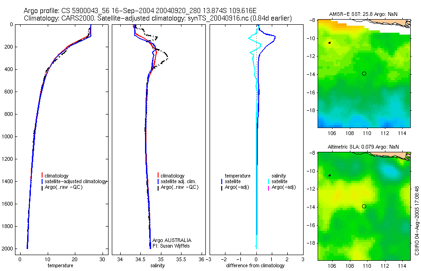Click the salinity x-axis label

click(x=157, y=265)
